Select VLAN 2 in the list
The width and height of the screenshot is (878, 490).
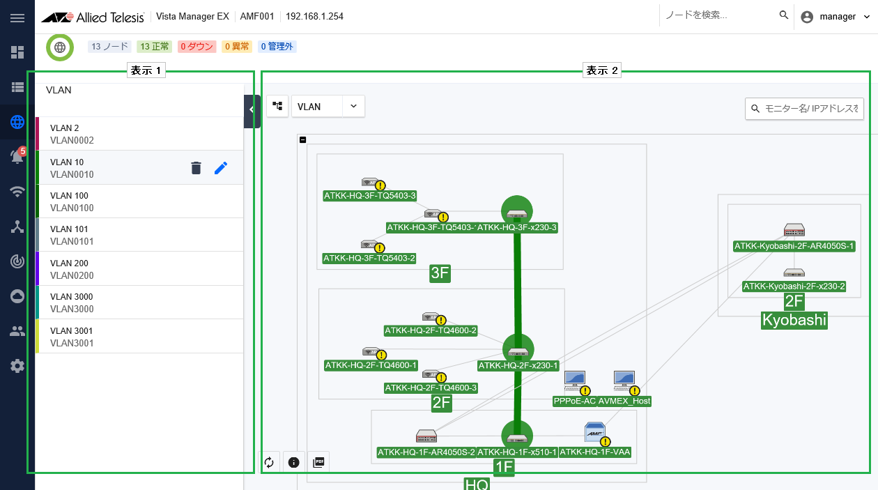coord(139,134)
